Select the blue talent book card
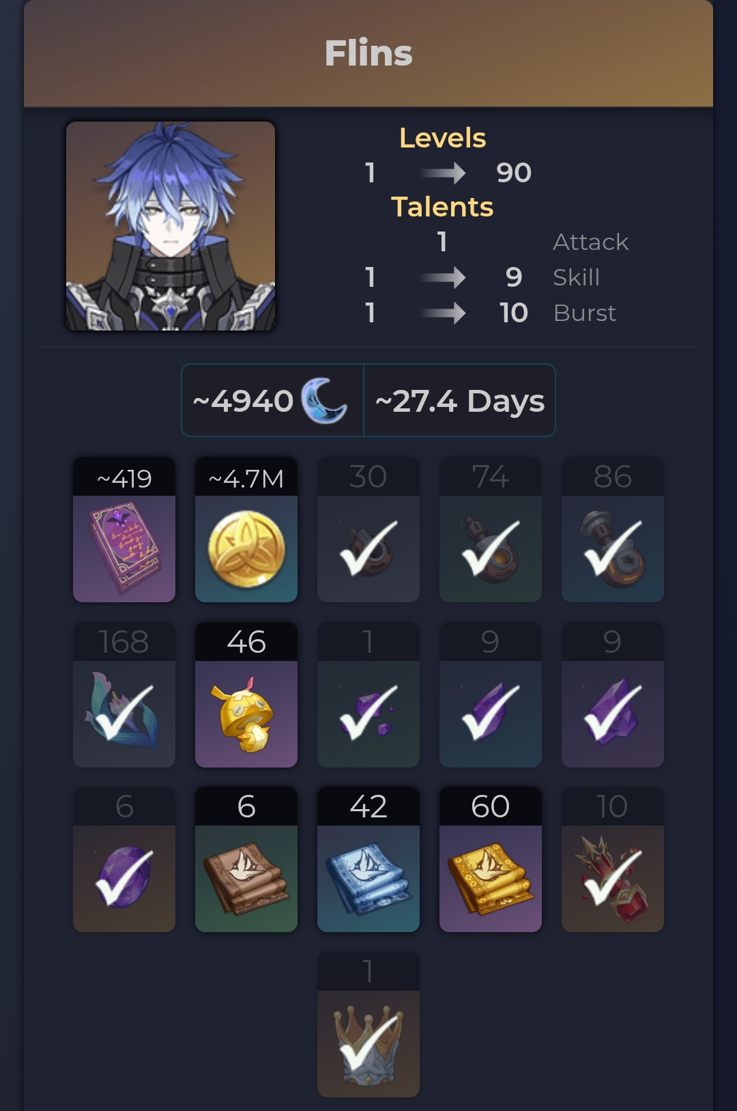737x1111 pixels. [369, 860]
